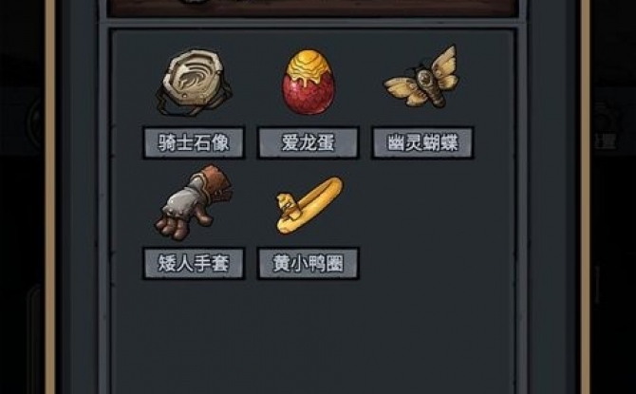Image resolution: width=636 pixels, height=394 pixels.
Task: Click the empty lower area of item panel
Action: click(312, 339)
